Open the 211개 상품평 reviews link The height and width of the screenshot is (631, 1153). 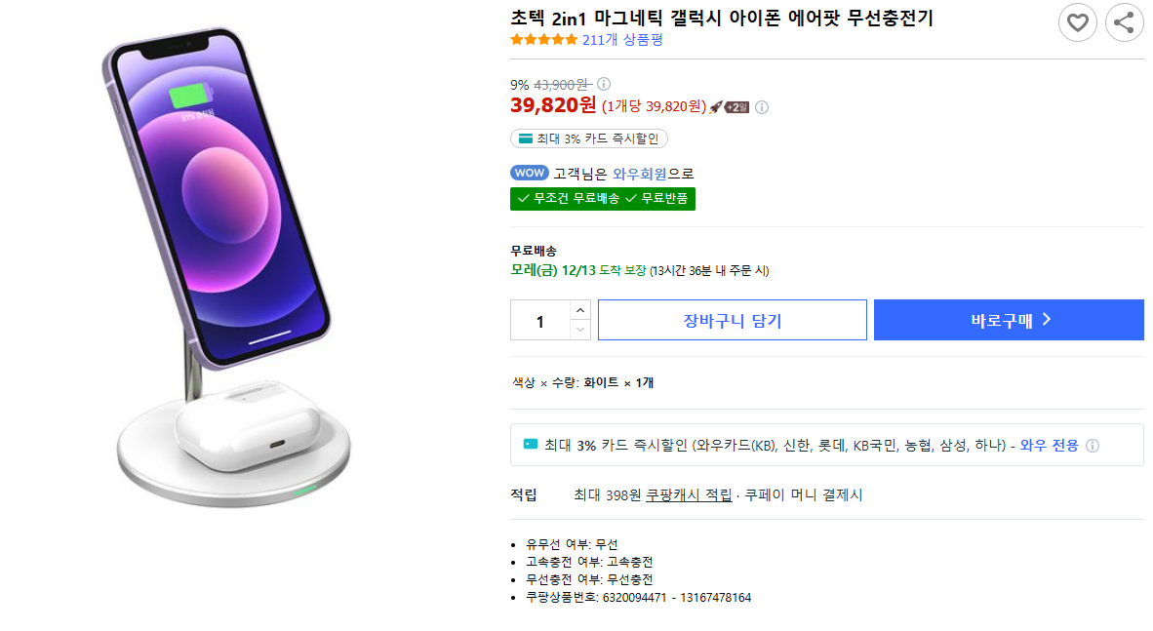pos(622,40)
